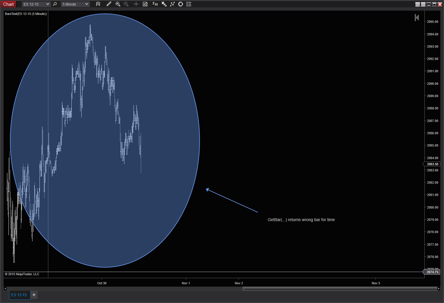Open the drawing tools pencil menu
This screenshot has width=444, height=303.
(x=109, y=4)
